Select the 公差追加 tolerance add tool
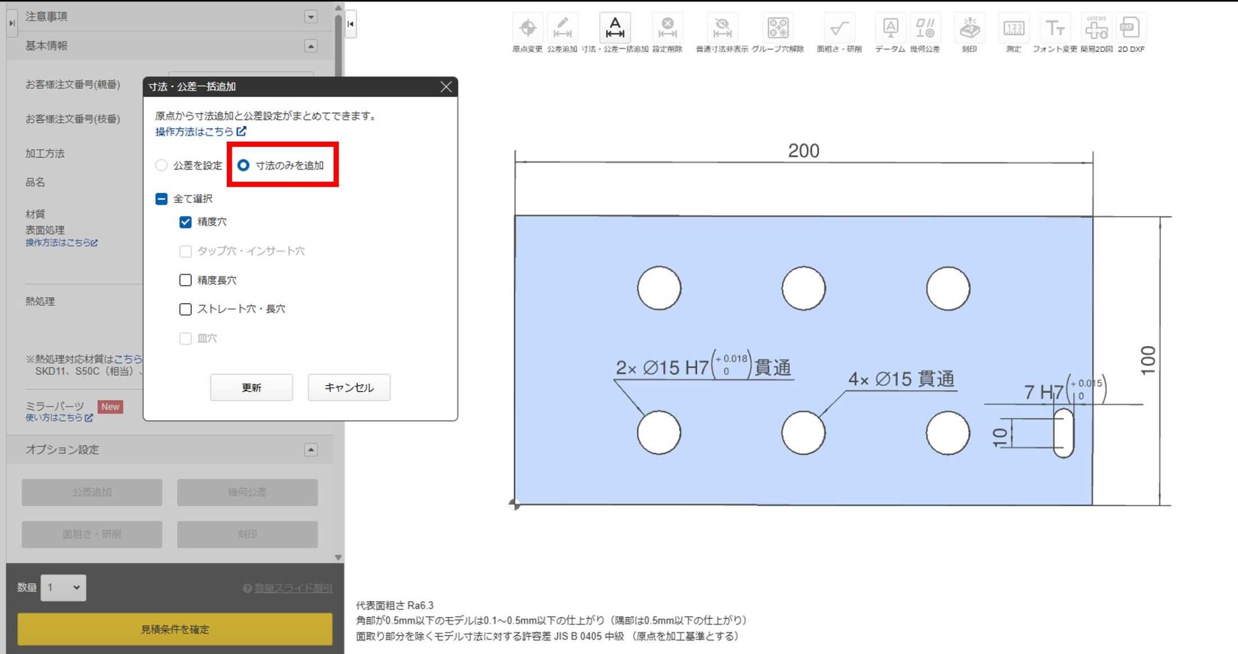 click(562, 28)
